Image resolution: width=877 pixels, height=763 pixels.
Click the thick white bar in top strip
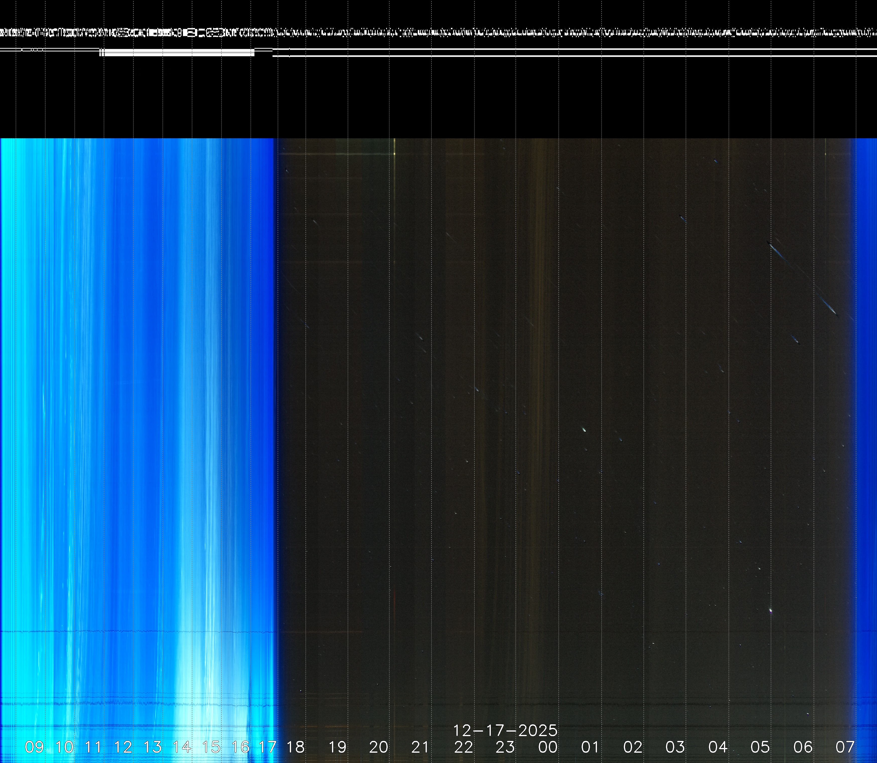click(x=179, y=53)
